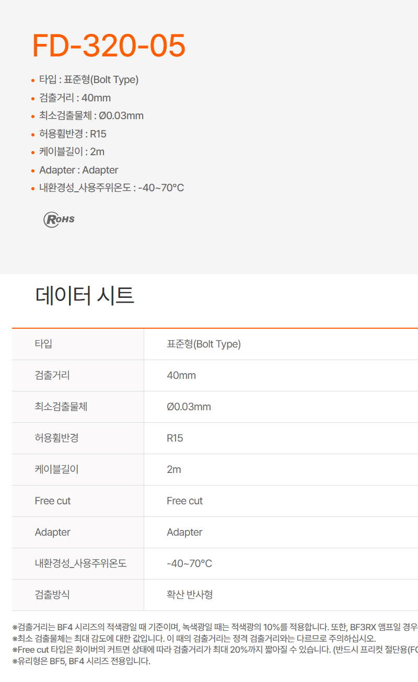Click the Adapter value in data table
This screenshot has height=682, width=418.
(184, 532)
